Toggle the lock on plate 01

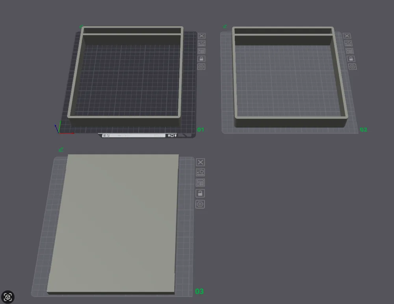201,59
